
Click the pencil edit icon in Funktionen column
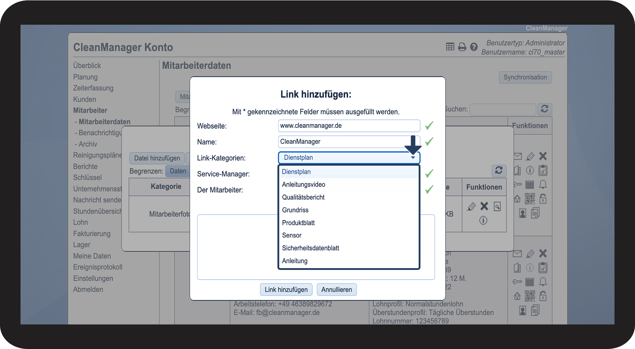point(471,207)
